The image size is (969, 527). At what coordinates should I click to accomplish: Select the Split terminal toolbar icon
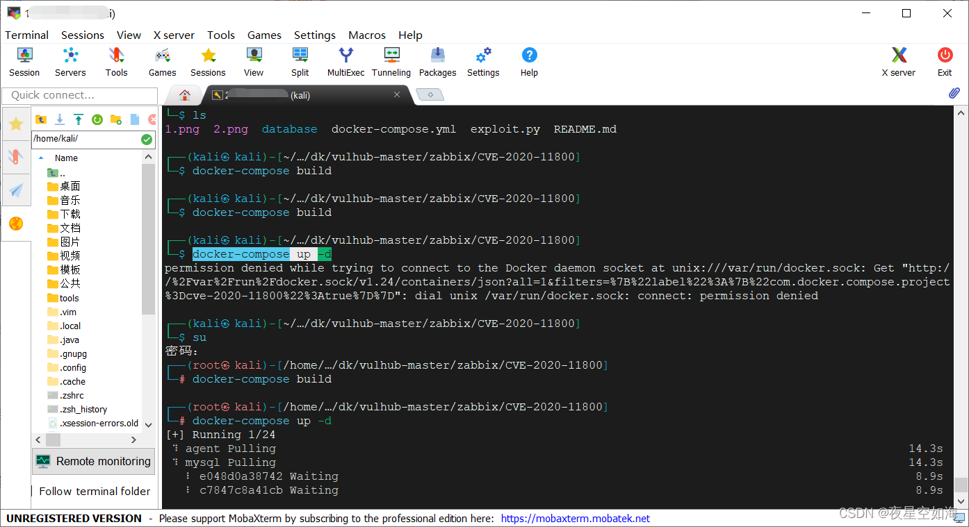coord(300,61)
